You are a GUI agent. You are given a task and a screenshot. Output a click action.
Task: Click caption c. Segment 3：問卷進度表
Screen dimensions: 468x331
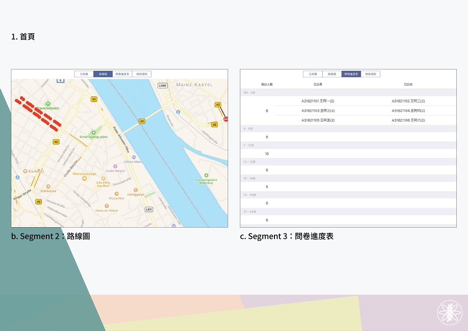click(287, 236)
